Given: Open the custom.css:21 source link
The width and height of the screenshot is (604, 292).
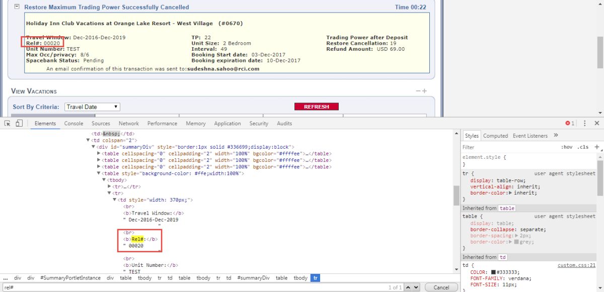Looking at the screenshot, I should pos(576,265).
